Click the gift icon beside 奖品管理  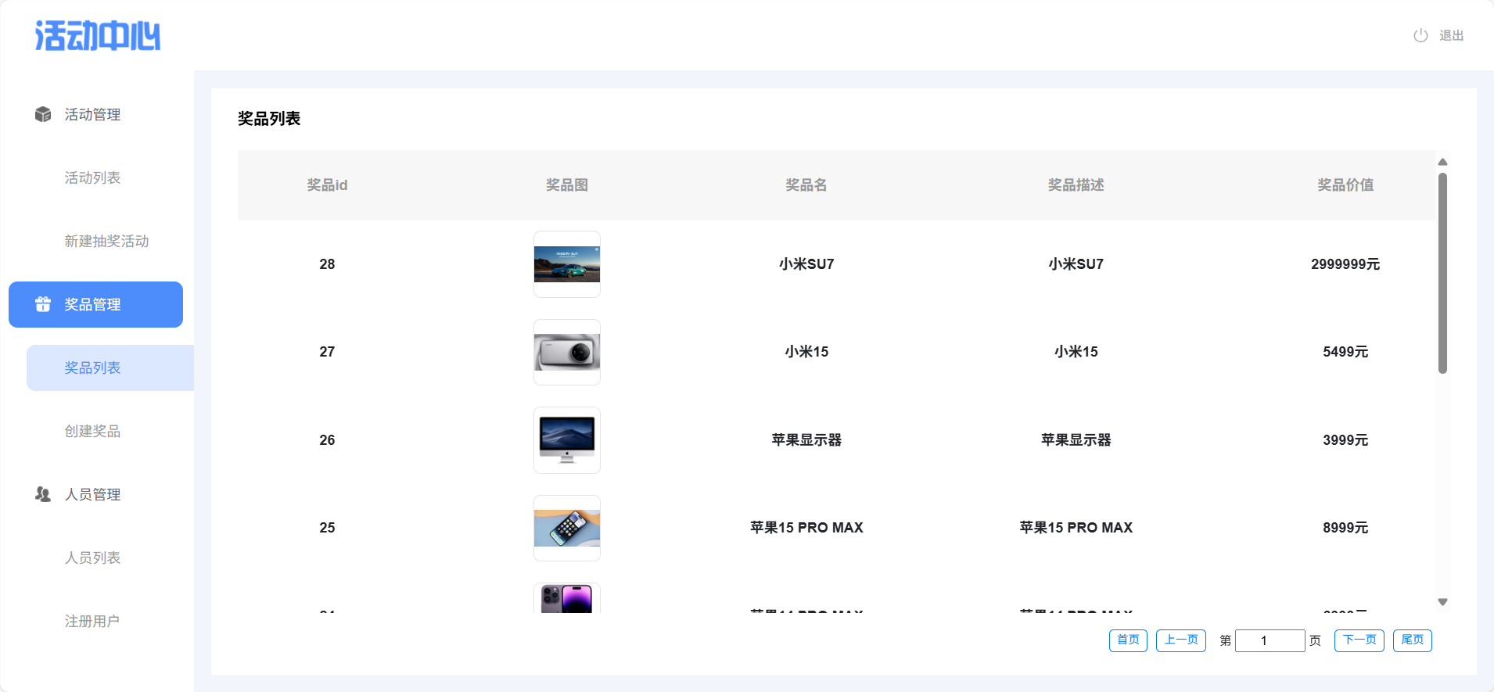click(x=43, y=304)
